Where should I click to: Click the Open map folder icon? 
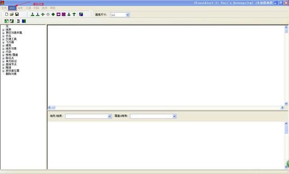click(x=12, y=14)
